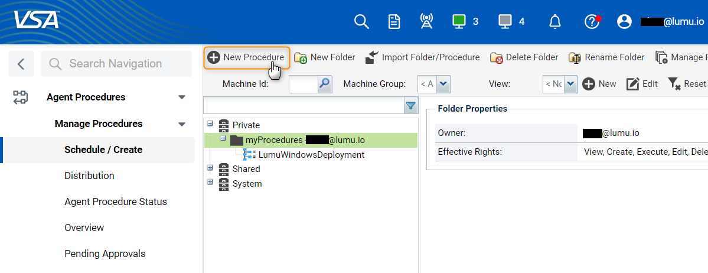The width and height of the screenshot is (708, 273).
Task: Click Import Folder/Procedure in toolbar
Action: pyautogui.click(x=422, y=57)
